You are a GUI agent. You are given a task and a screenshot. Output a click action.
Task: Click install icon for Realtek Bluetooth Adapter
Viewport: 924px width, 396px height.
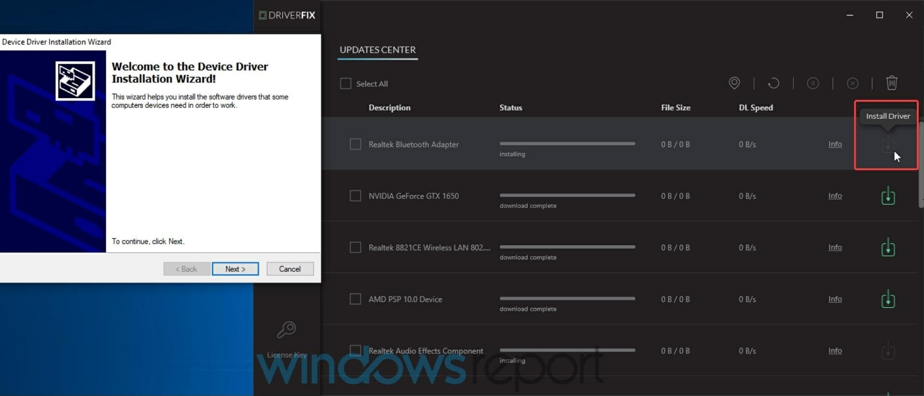tap(888, 145)
